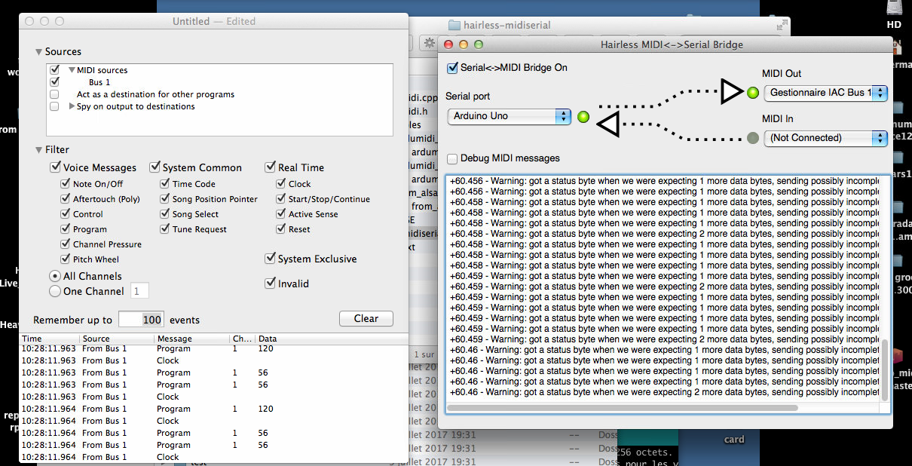
Task: Sort by Source column header
Action: 117,339
